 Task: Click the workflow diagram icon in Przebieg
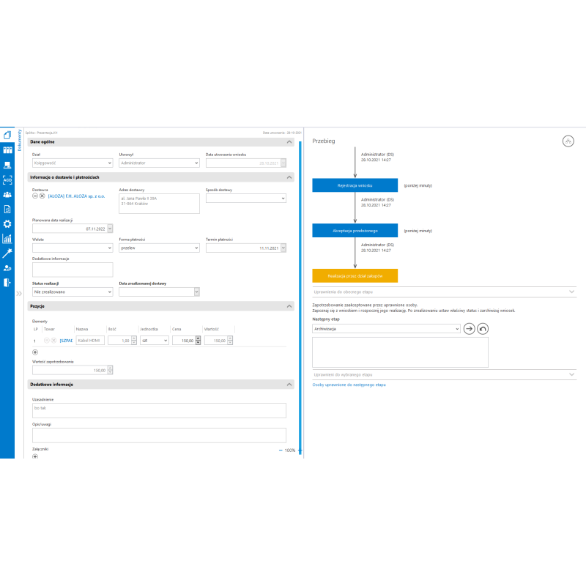[568, 141]
